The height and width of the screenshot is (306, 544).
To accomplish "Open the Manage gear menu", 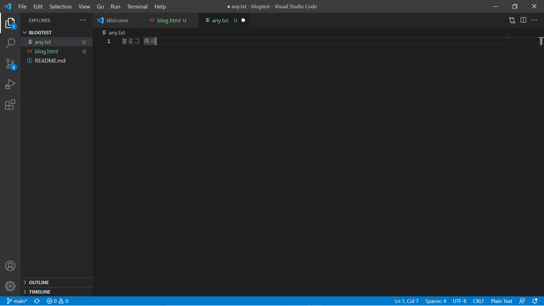I will coord(10,286).
